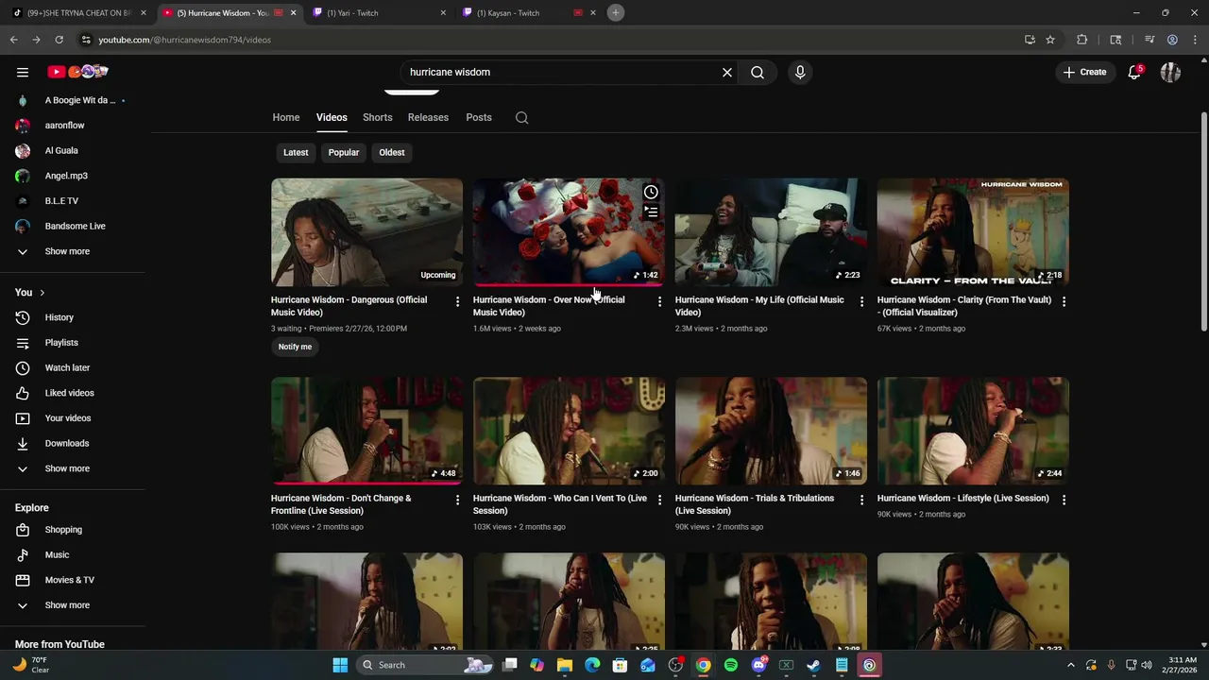Add Over Now video to Watch later

click(651, 192)
